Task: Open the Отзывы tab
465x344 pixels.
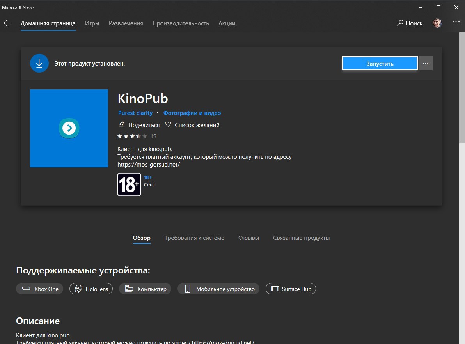Action: point(248,238)
